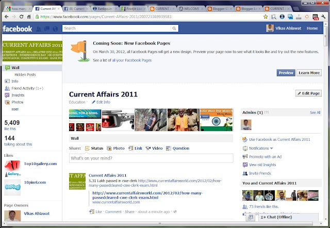Switch to the WELCOME browser tab
This screenshot has height=228, width=330.
[191, 9]
